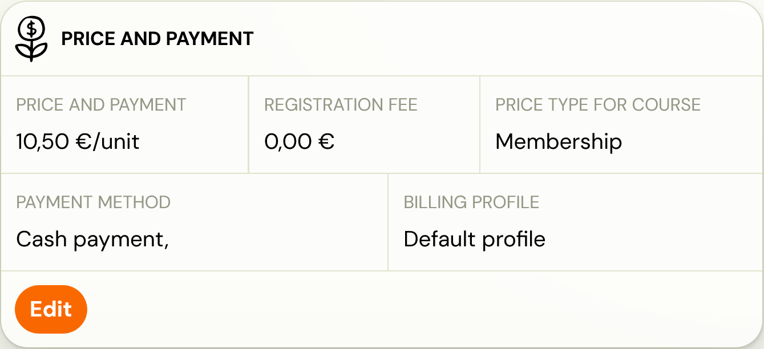Select the Membership price type value

pyautogui.click(x=559, y=141)
